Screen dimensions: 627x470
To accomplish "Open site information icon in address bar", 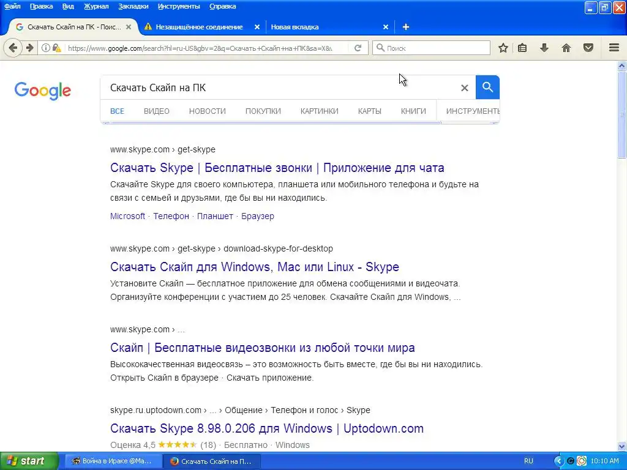I will [45, 48].
